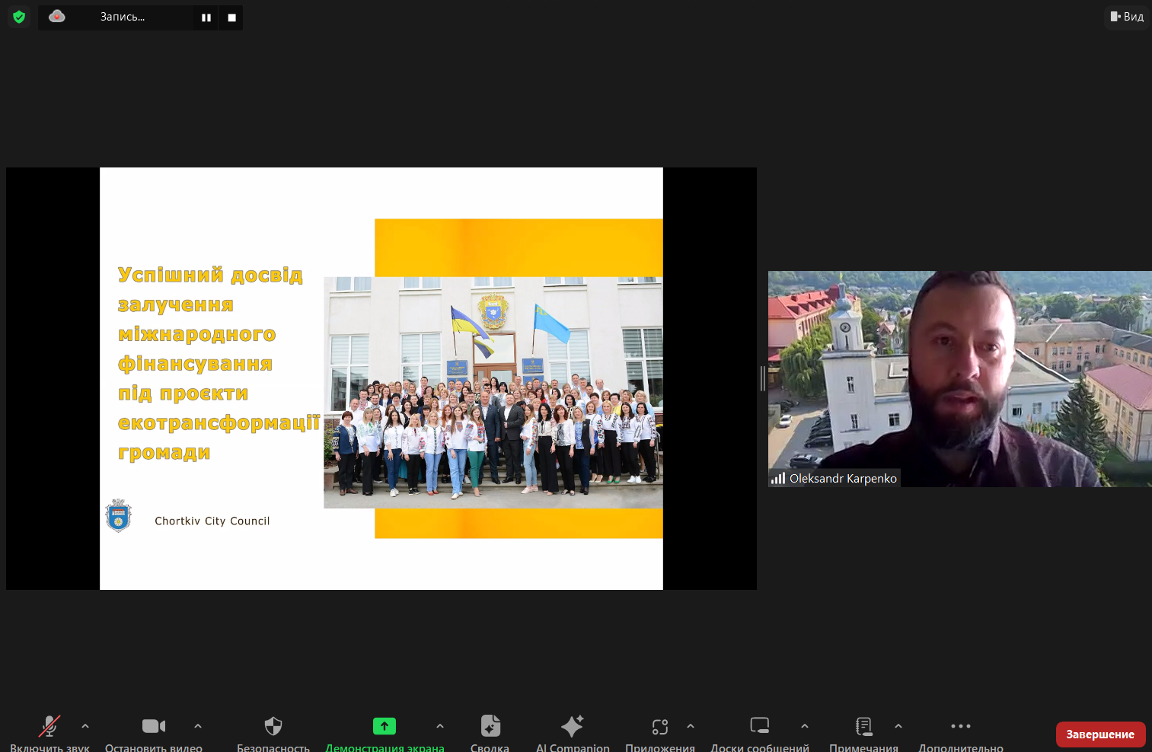Screen dimensions: 1152x752
Task: Open the Вид view menu
Action: point(1127,17)
